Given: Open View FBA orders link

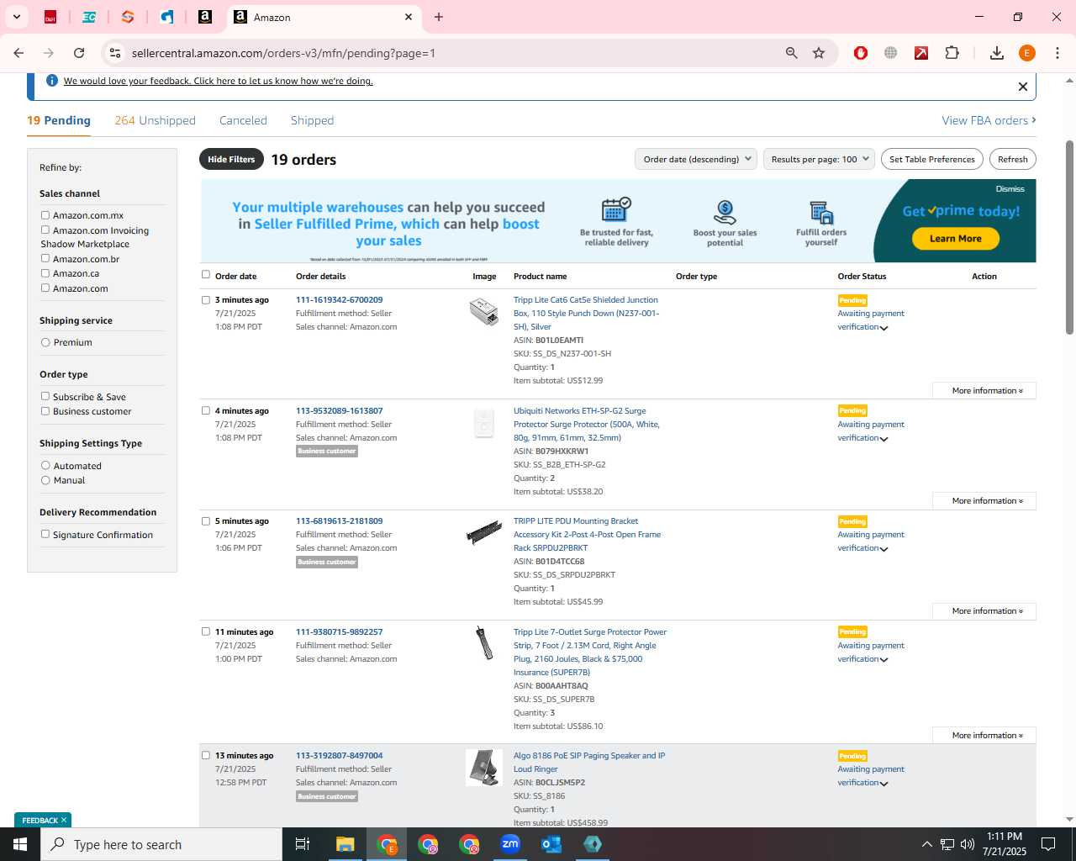Looking at the screenshot, I should pos(989,120).
